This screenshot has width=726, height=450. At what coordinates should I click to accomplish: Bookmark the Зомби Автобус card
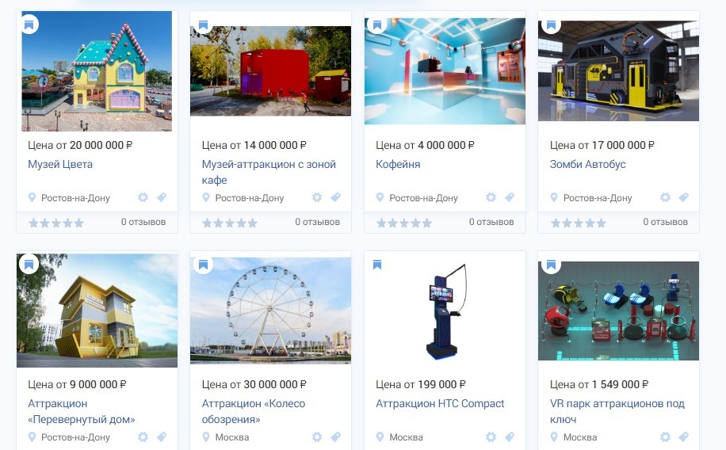(x=551, y=25)
